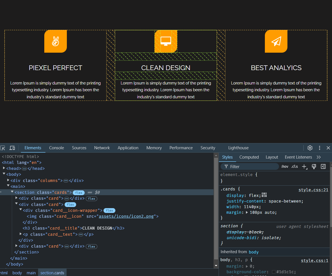332x276 pixels.
Task: Expand the ellipsis in the first card div
Action: [x=67, y=199]
